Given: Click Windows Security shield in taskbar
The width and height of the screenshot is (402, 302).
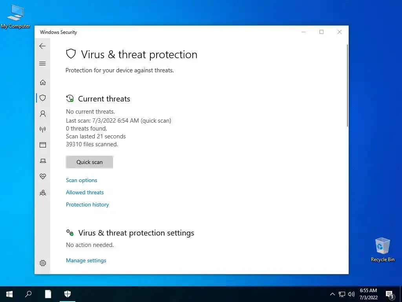Looking at the screenshot, I should point(68,294).
